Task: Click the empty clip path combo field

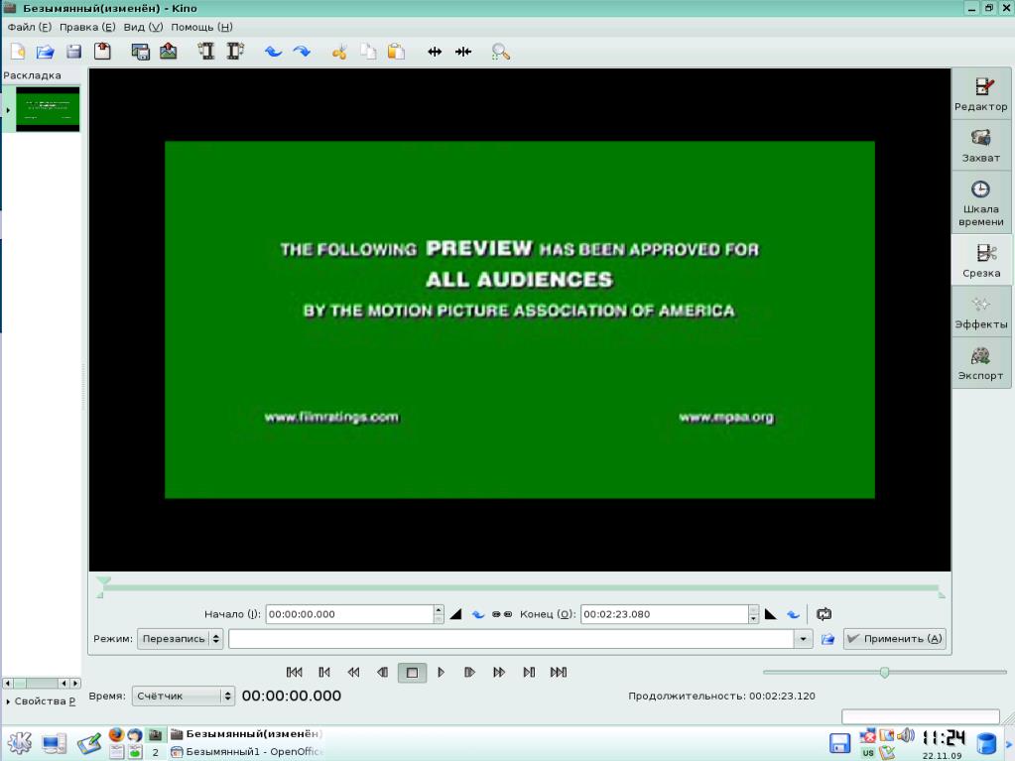Action: pos(511,639)
